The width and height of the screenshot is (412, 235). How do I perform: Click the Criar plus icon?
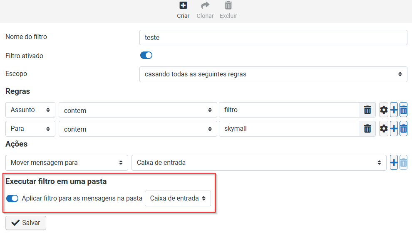pos(183,5)
